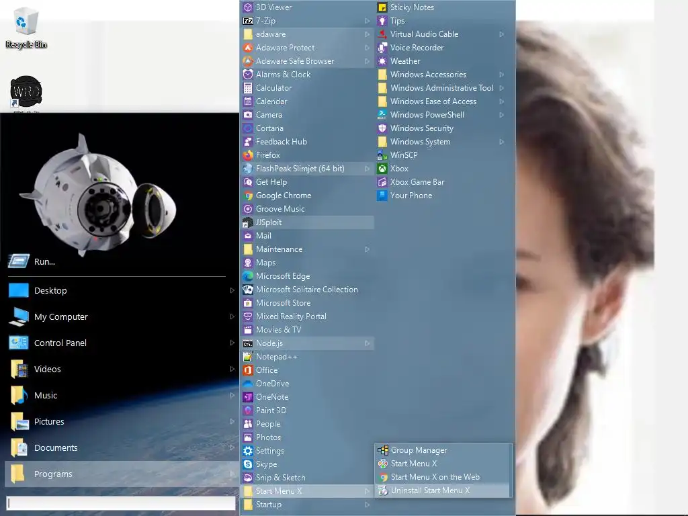This screenshot has height=516, width=688.
Task: Select the Pictures menu entry
Action: pos(122,421)
